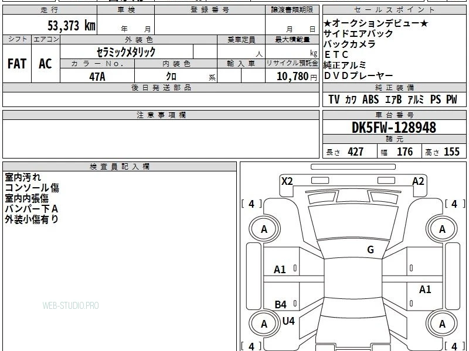Click the X2 damage mark on diagram
This screenshot has height=351, width=469.
[x=287, y=181]
